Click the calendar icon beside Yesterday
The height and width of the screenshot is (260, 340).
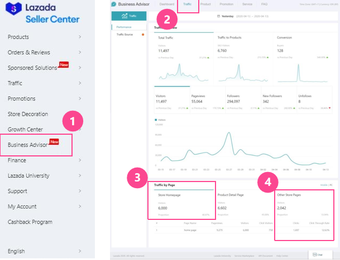tap(219, 16)
